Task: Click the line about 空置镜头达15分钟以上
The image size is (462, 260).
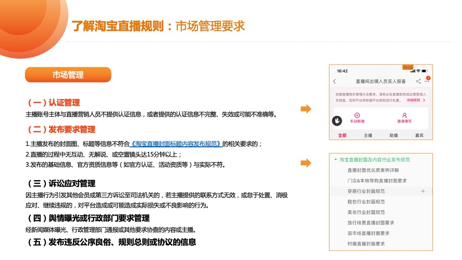Action: pos(103,154)
